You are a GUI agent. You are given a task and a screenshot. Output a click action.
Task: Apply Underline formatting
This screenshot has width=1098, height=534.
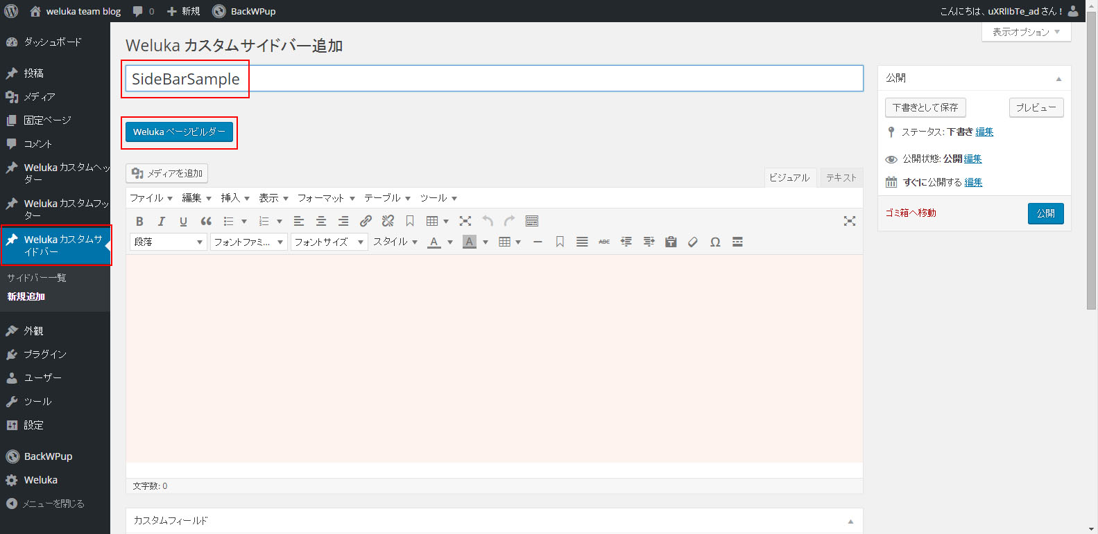pos(183,221)
